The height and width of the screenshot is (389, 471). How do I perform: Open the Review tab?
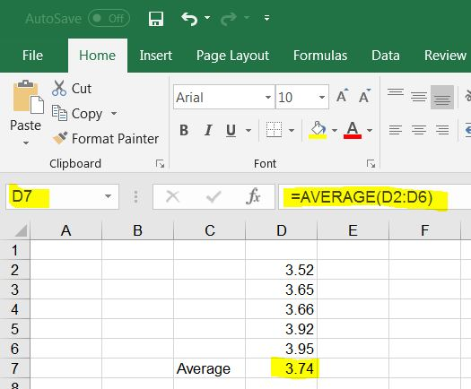[x=445, y=56]
